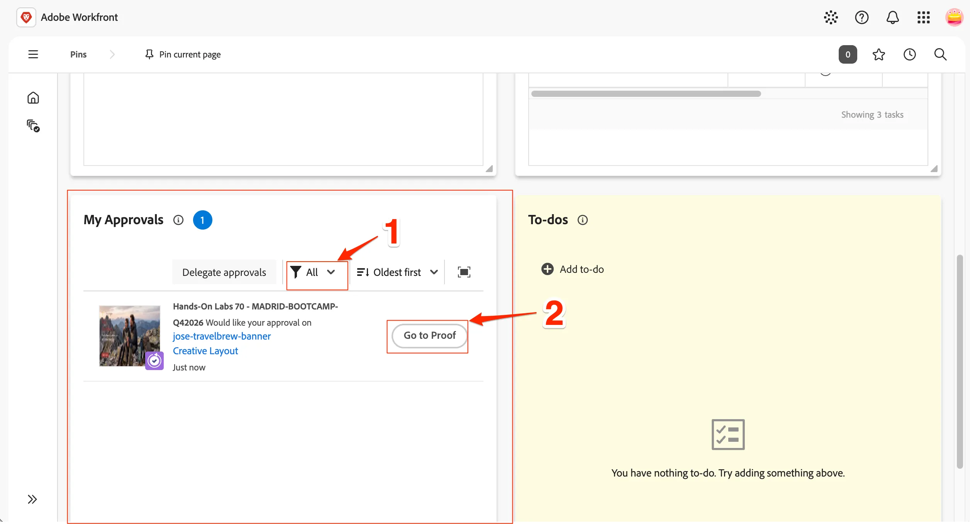This screenshot has width=970, height=524.
Task: Open jose-travelbrew-banner link
Action: point(222,336)
